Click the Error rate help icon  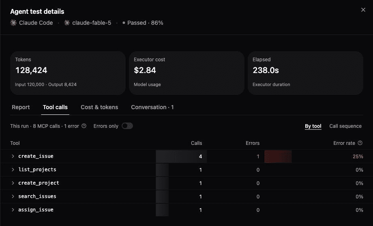(360, 143)
